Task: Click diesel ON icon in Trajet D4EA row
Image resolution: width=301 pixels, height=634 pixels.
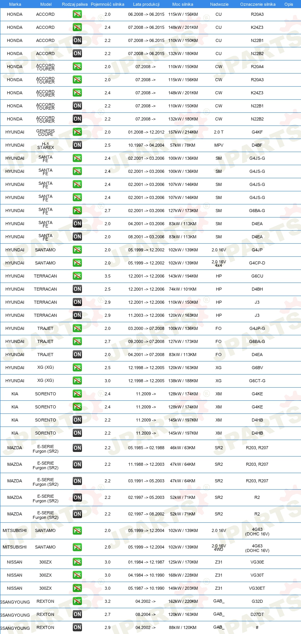Action: (77, 355)
